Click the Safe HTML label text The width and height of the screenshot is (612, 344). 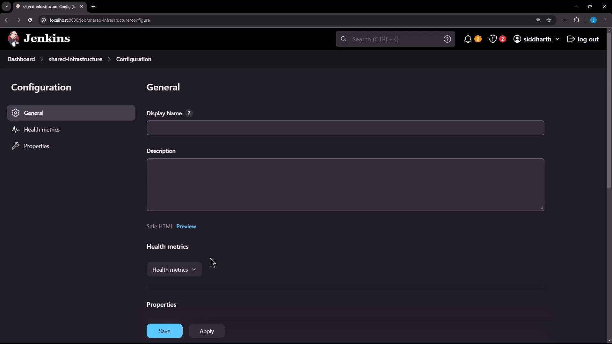[x=160, y=226]
